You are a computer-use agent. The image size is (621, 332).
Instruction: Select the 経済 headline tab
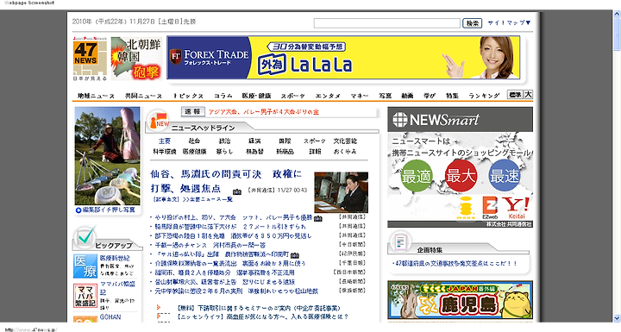coord(254,141)
